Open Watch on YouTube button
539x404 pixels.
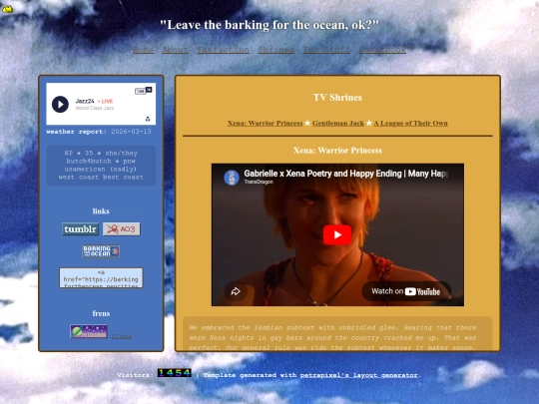tap(406, 291)
